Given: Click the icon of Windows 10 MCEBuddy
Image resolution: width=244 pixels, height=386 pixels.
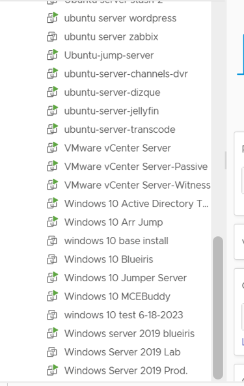Looking at the screenshot, I should pyautogui.click(x=52, y=296).
